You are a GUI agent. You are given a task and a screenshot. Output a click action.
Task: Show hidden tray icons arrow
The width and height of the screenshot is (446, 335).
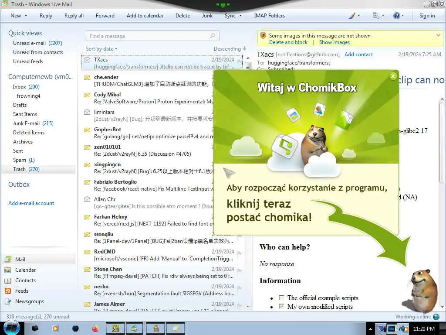(x=370, y=329)
